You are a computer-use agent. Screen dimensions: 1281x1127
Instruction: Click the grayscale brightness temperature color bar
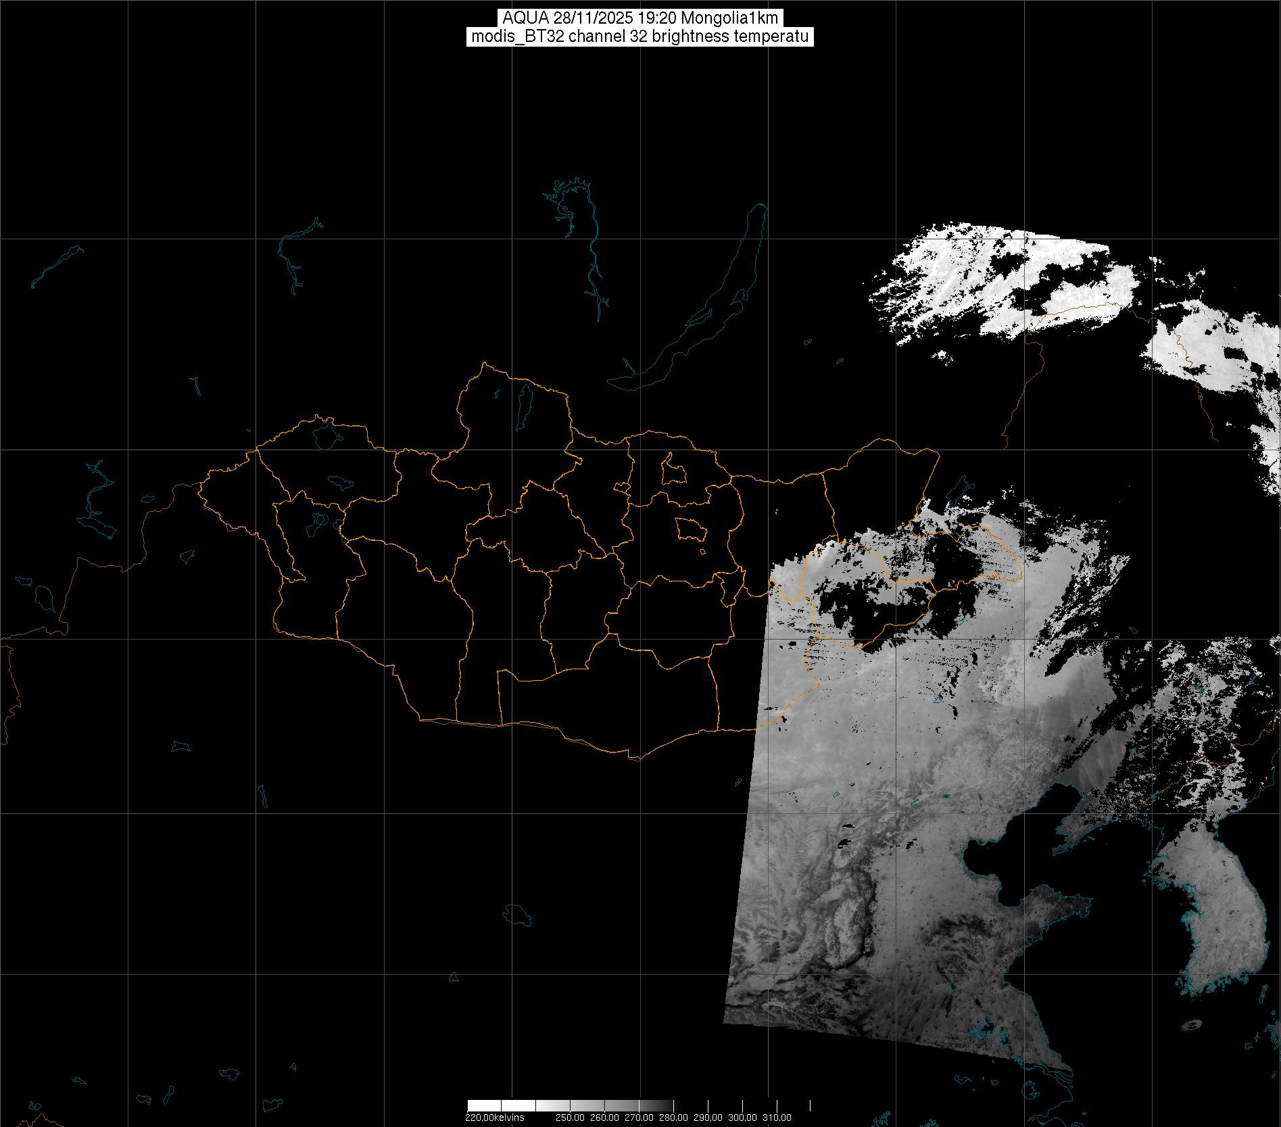pyautogui.click(x=639, y=1105)
